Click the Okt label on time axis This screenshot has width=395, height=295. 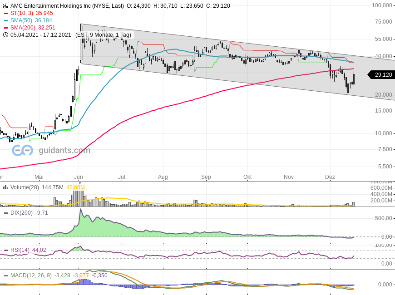(247, 177)
